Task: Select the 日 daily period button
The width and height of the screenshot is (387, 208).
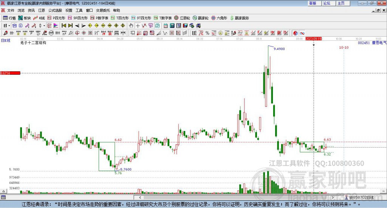Action: coord(5,26)
